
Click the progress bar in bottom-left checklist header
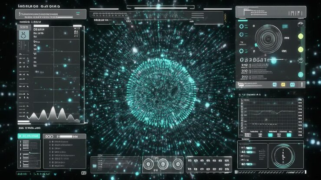tap(66, 136)
